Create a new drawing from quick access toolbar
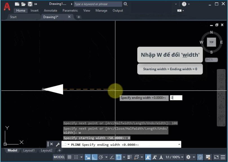 (x=17, y=4)
